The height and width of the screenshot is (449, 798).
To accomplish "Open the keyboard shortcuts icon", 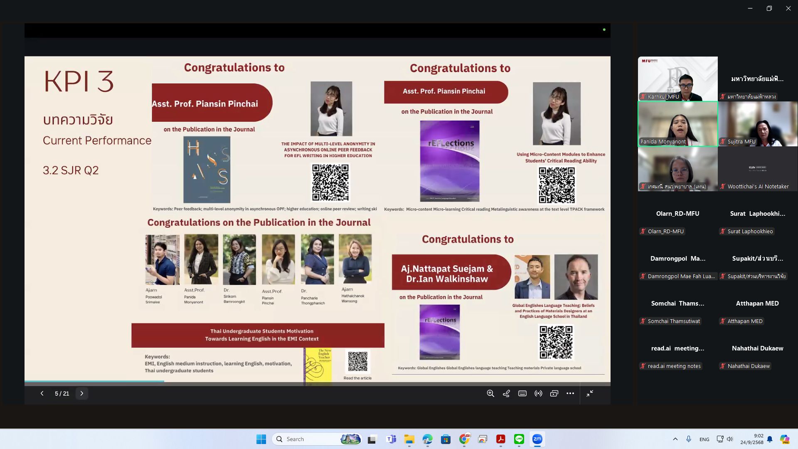I will (x=522, y=393).
